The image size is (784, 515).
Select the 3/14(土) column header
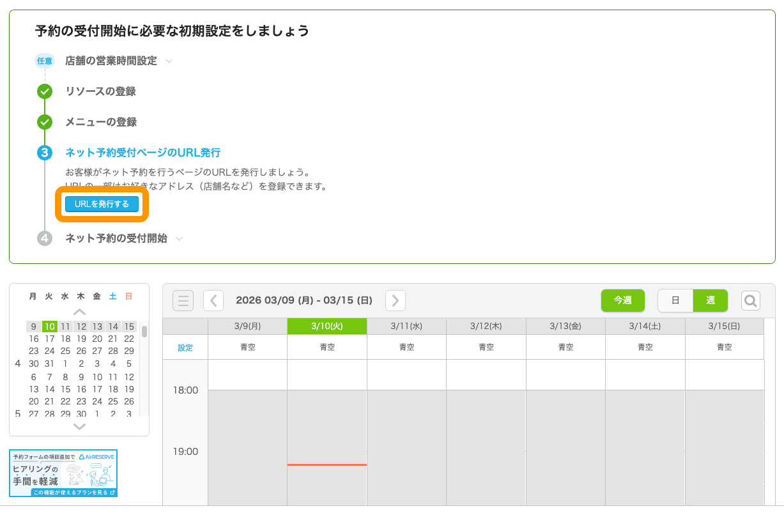pos(645,326)
